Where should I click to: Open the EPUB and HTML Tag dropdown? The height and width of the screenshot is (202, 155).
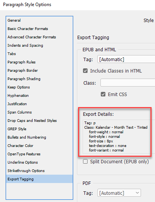click(x=126, y=59)
